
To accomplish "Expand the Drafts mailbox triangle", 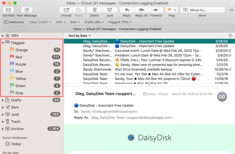I will (3, 100).
